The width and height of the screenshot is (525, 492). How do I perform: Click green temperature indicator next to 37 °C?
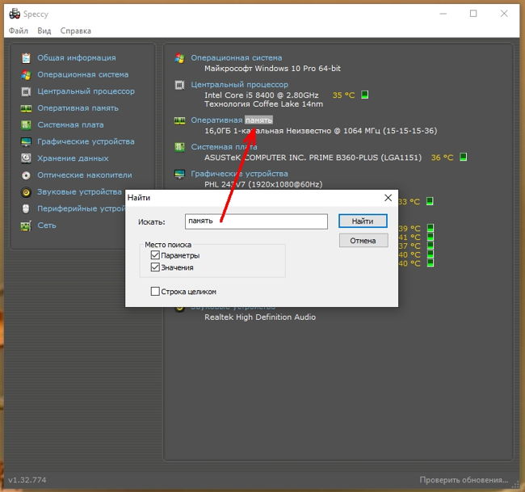[430, 246]
